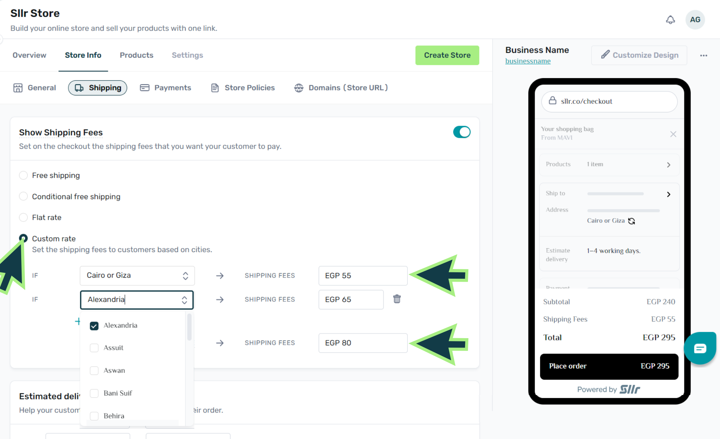Click the Create Store button
This screenshot has height=439, width=720.
[447, 55]
